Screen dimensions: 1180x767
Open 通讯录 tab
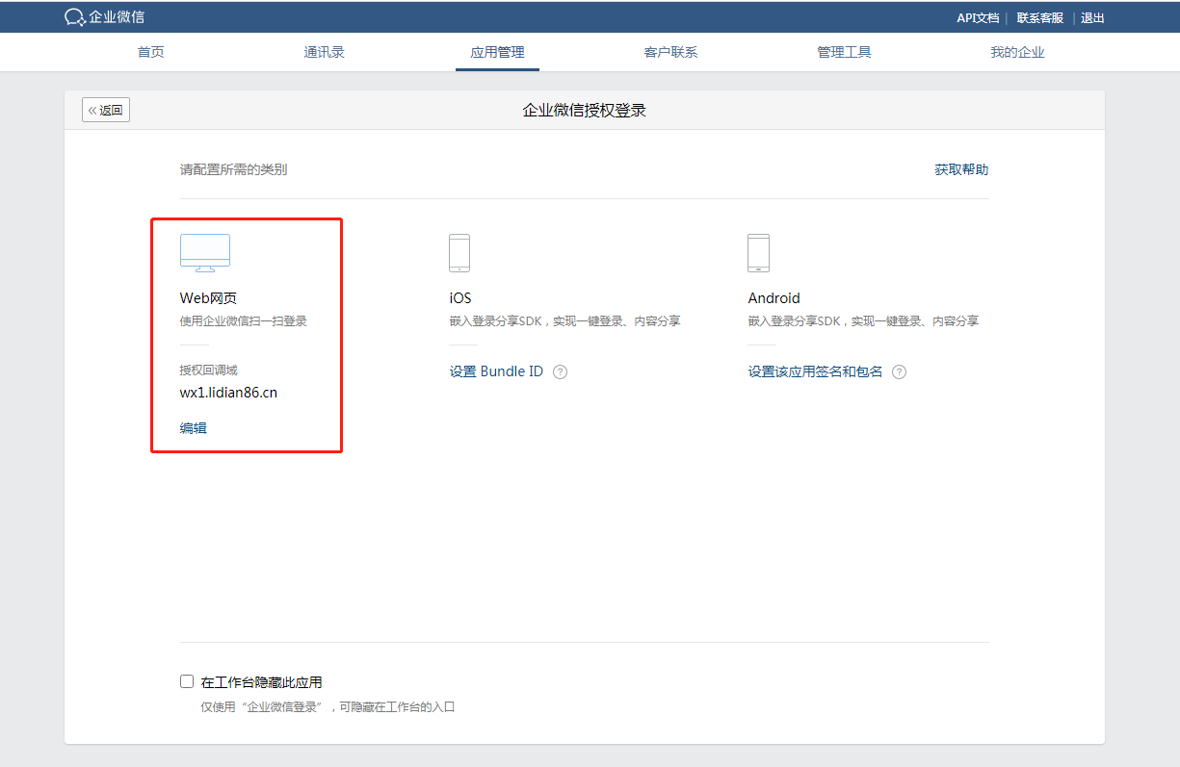(x=325, y=52)
